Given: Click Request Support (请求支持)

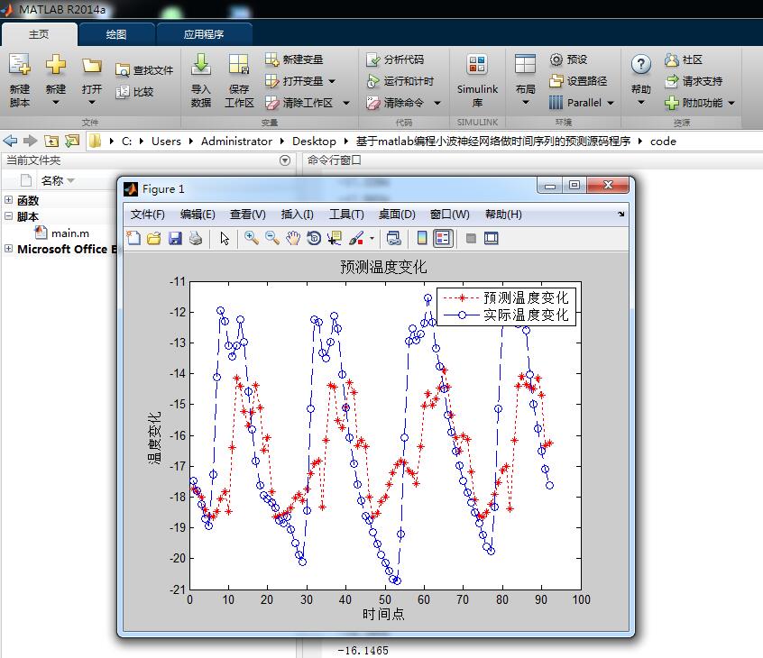Looking at the screenshot, I should coord(693,81).
